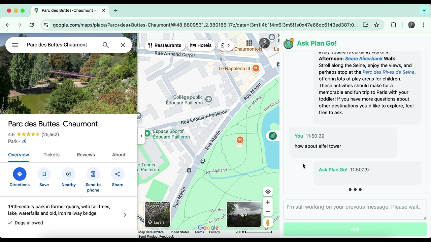The width and height of the screenshot is (431, 242).
Task: Click the install app icon in address bar
Action: pos(366,25)
